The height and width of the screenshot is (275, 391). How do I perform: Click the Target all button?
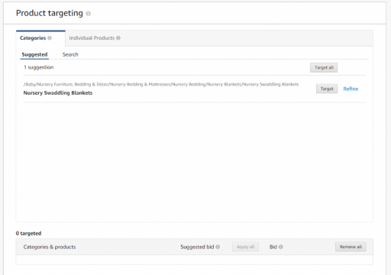pos(324,67)
